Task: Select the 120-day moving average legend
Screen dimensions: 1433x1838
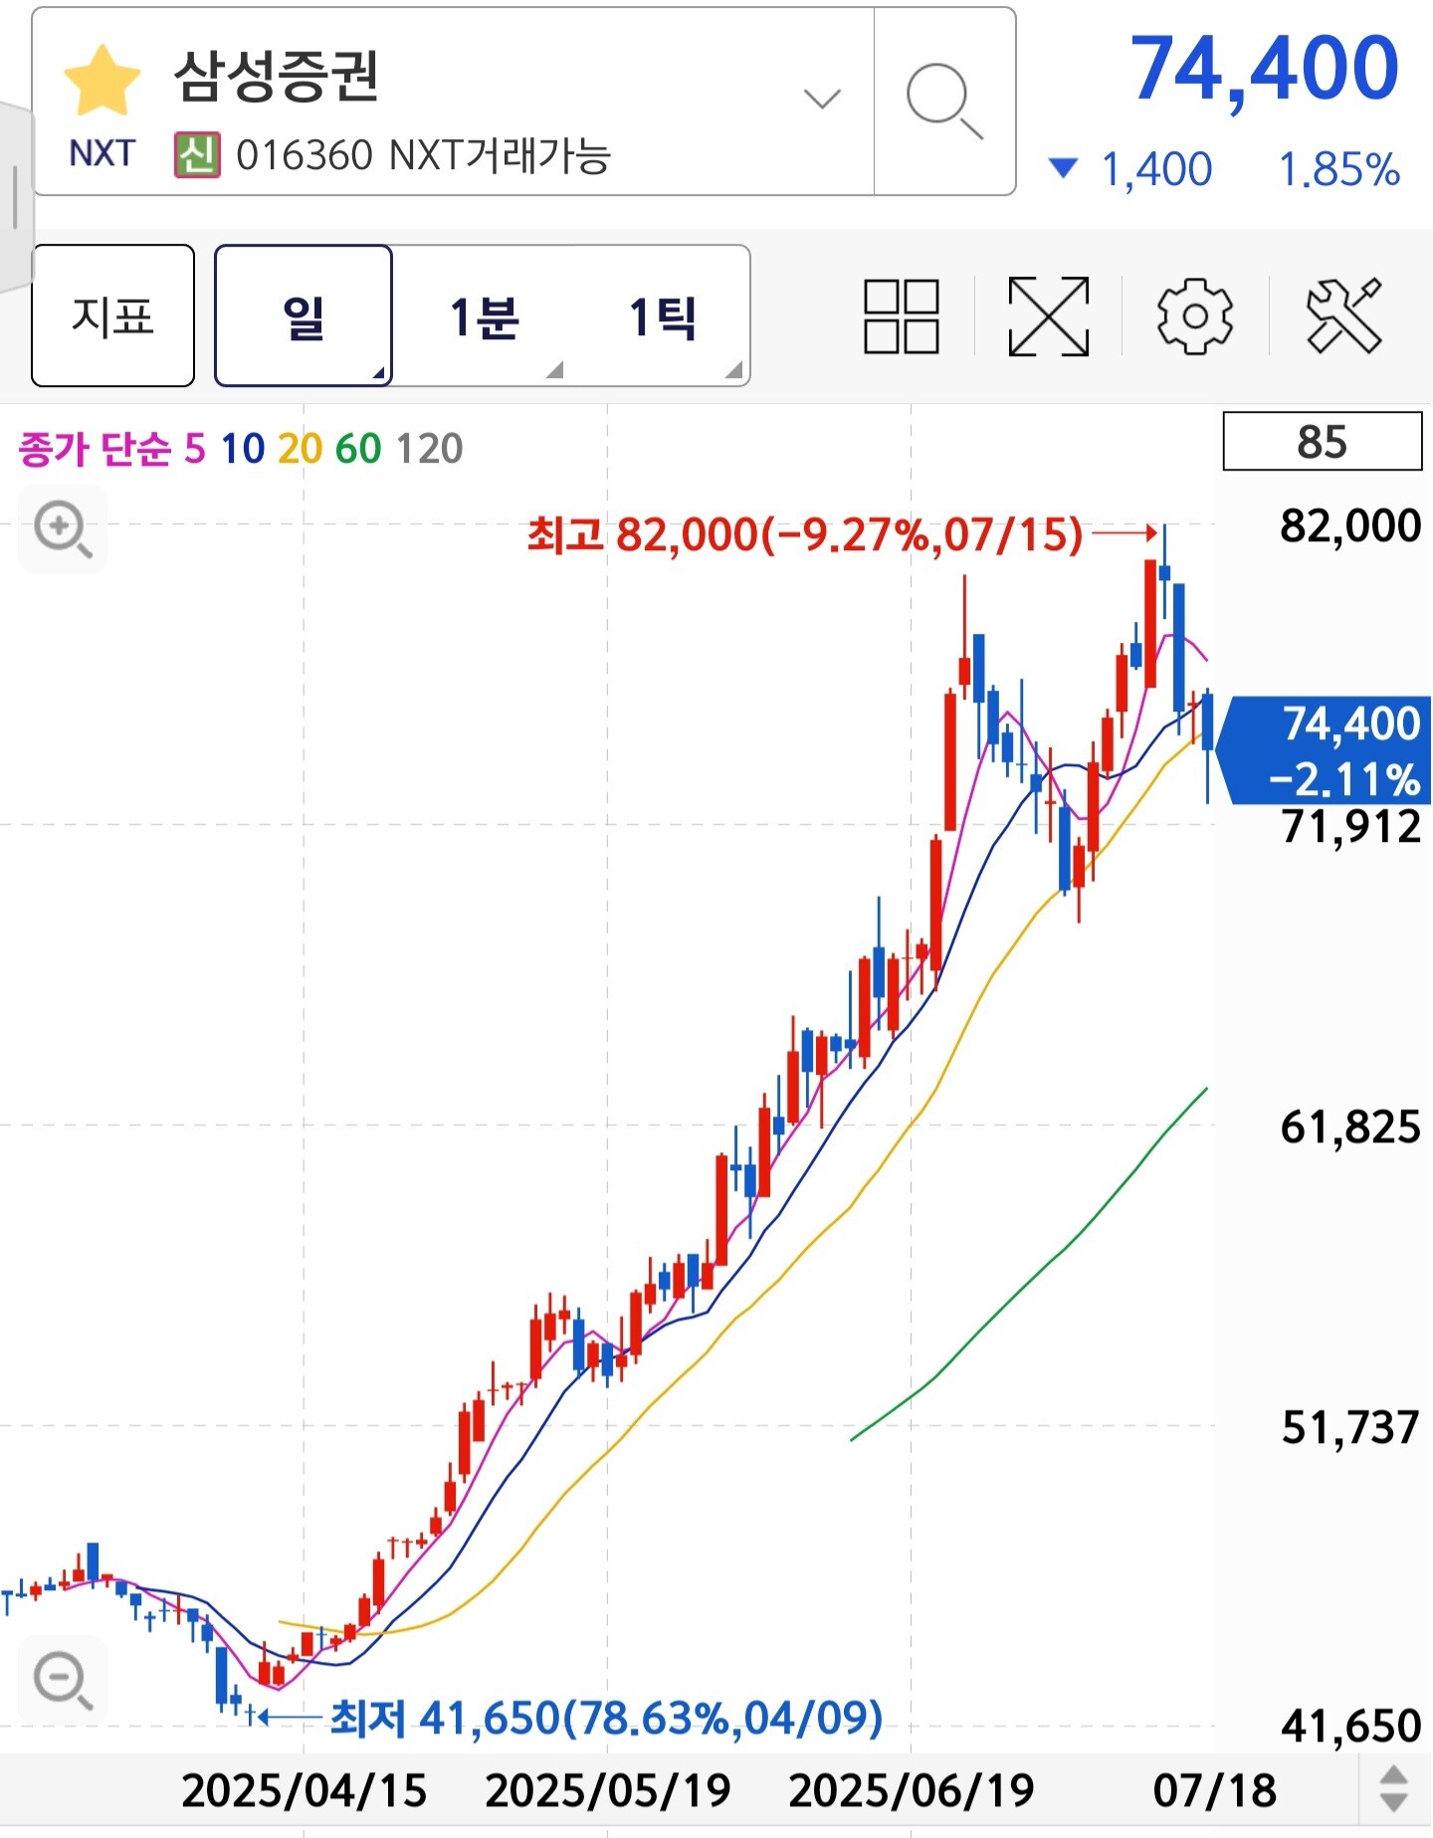Action: pyautogui.click(x=429, y=449)
